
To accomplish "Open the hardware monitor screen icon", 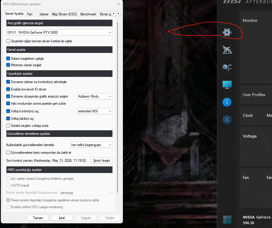I will click(x=227, y=85).
